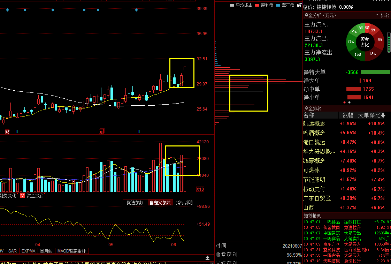
Task: Click the 优选参数 button
Action: [x=135, y=203]
